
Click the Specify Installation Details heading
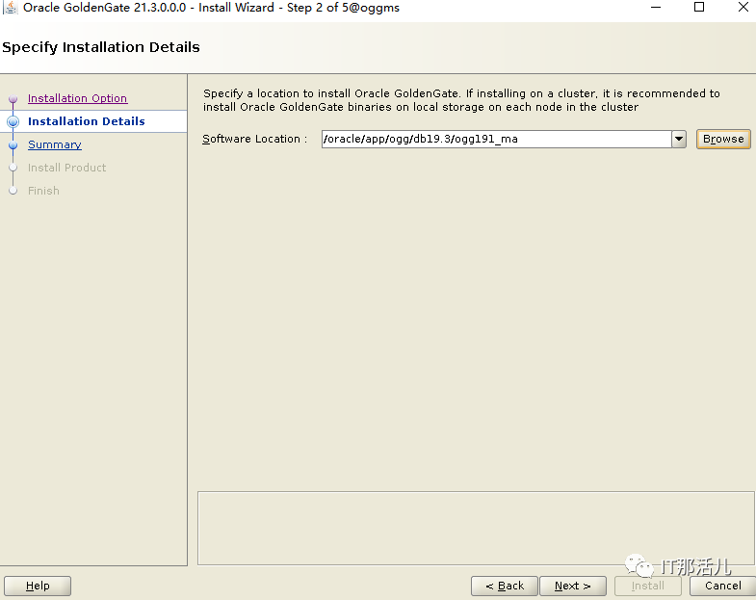[101, 47]
